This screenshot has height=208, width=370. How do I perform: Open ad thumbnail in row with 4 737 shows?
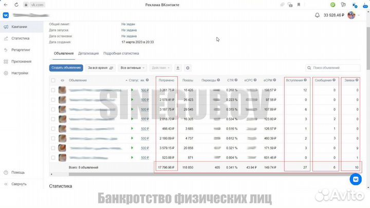coord(62,139)
